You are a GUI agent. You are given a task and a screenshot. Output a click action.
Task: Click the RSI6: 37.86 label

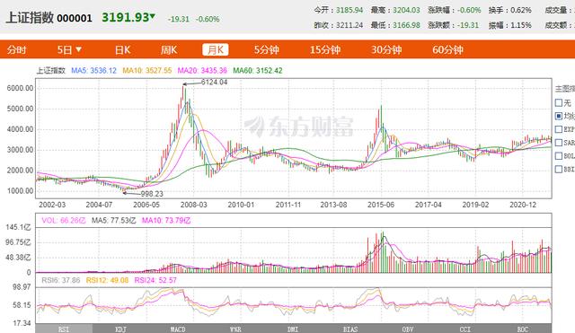(60, 280)
